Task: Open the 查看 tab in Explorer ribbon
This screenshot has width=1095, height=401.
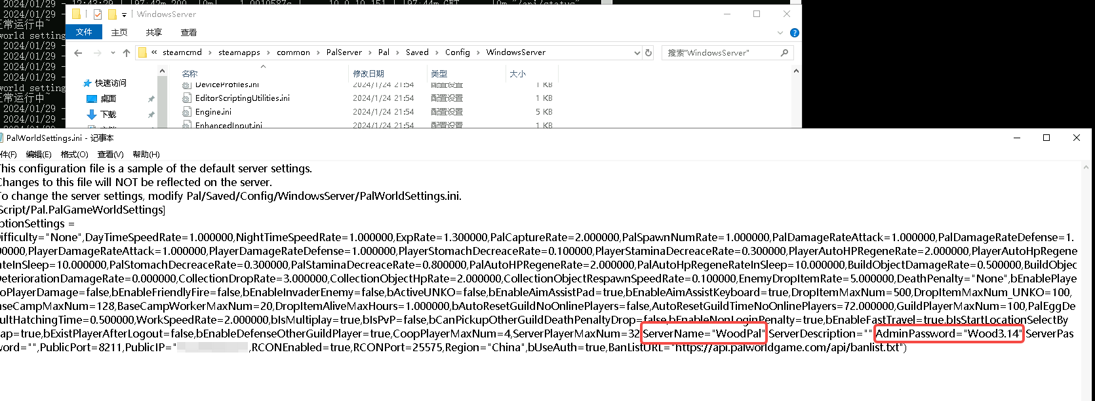Action: coord(189,32)
